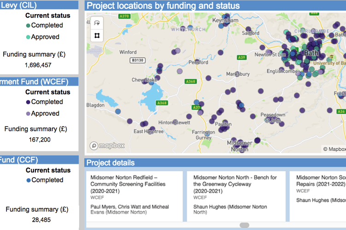The height and width of the screenshot is (230, 346).
Task: Open the Midsomer Norton Repairs (2021-2022) card
Action: 318,196
